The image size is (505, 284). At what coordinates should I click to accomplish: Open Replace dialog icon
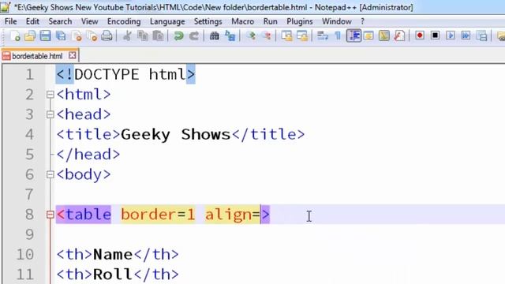[230, 35]
